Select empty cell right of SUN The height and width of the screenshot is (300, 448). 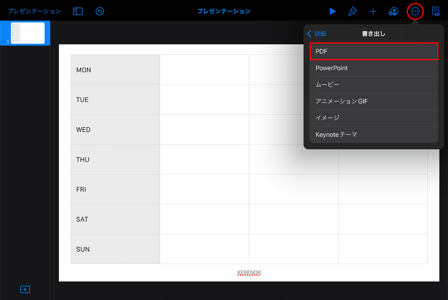205,249
